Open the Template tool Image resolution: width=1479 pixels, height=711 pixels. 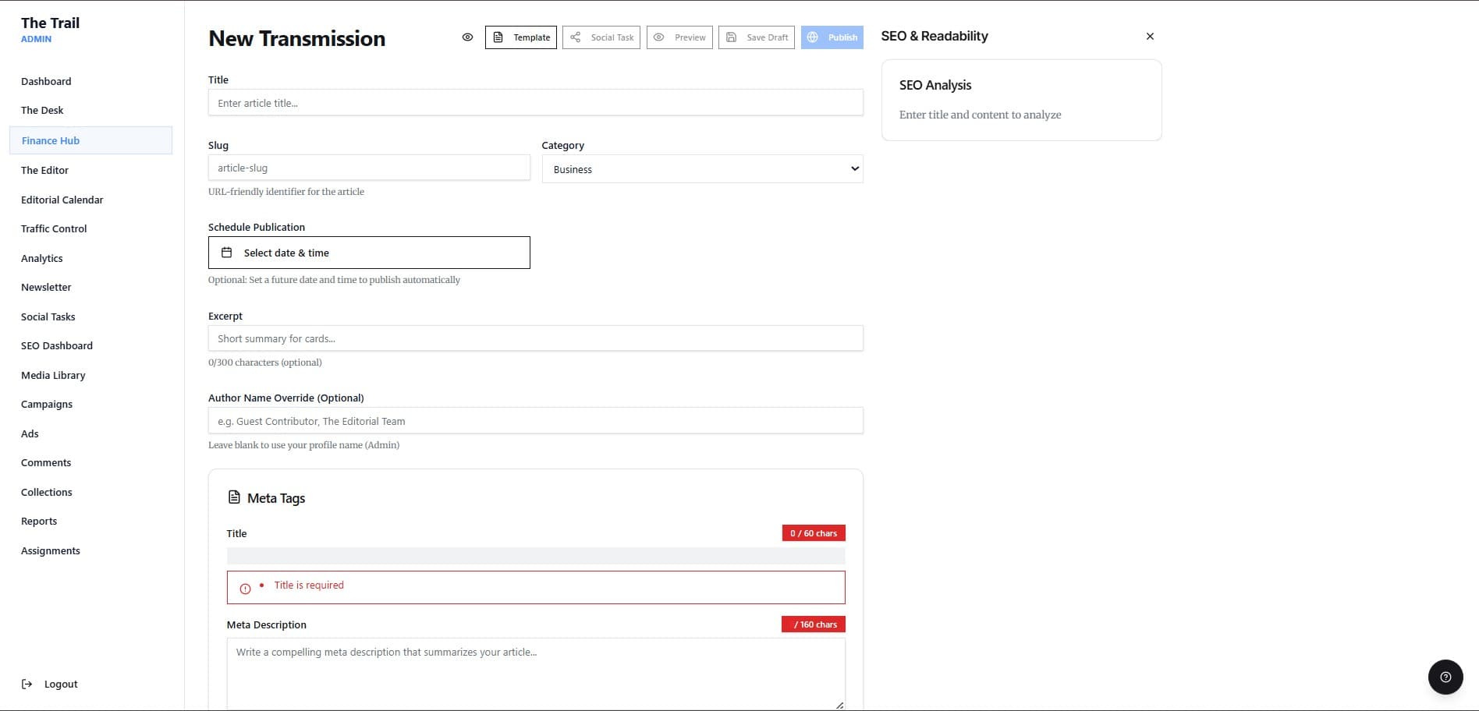[x=520, y=37]
